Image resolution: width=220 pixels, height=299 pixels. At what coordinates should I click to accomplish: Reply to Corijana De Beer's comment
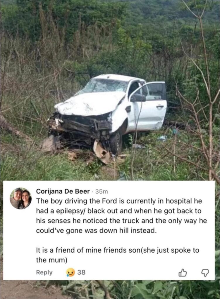[x=44, y=272]
